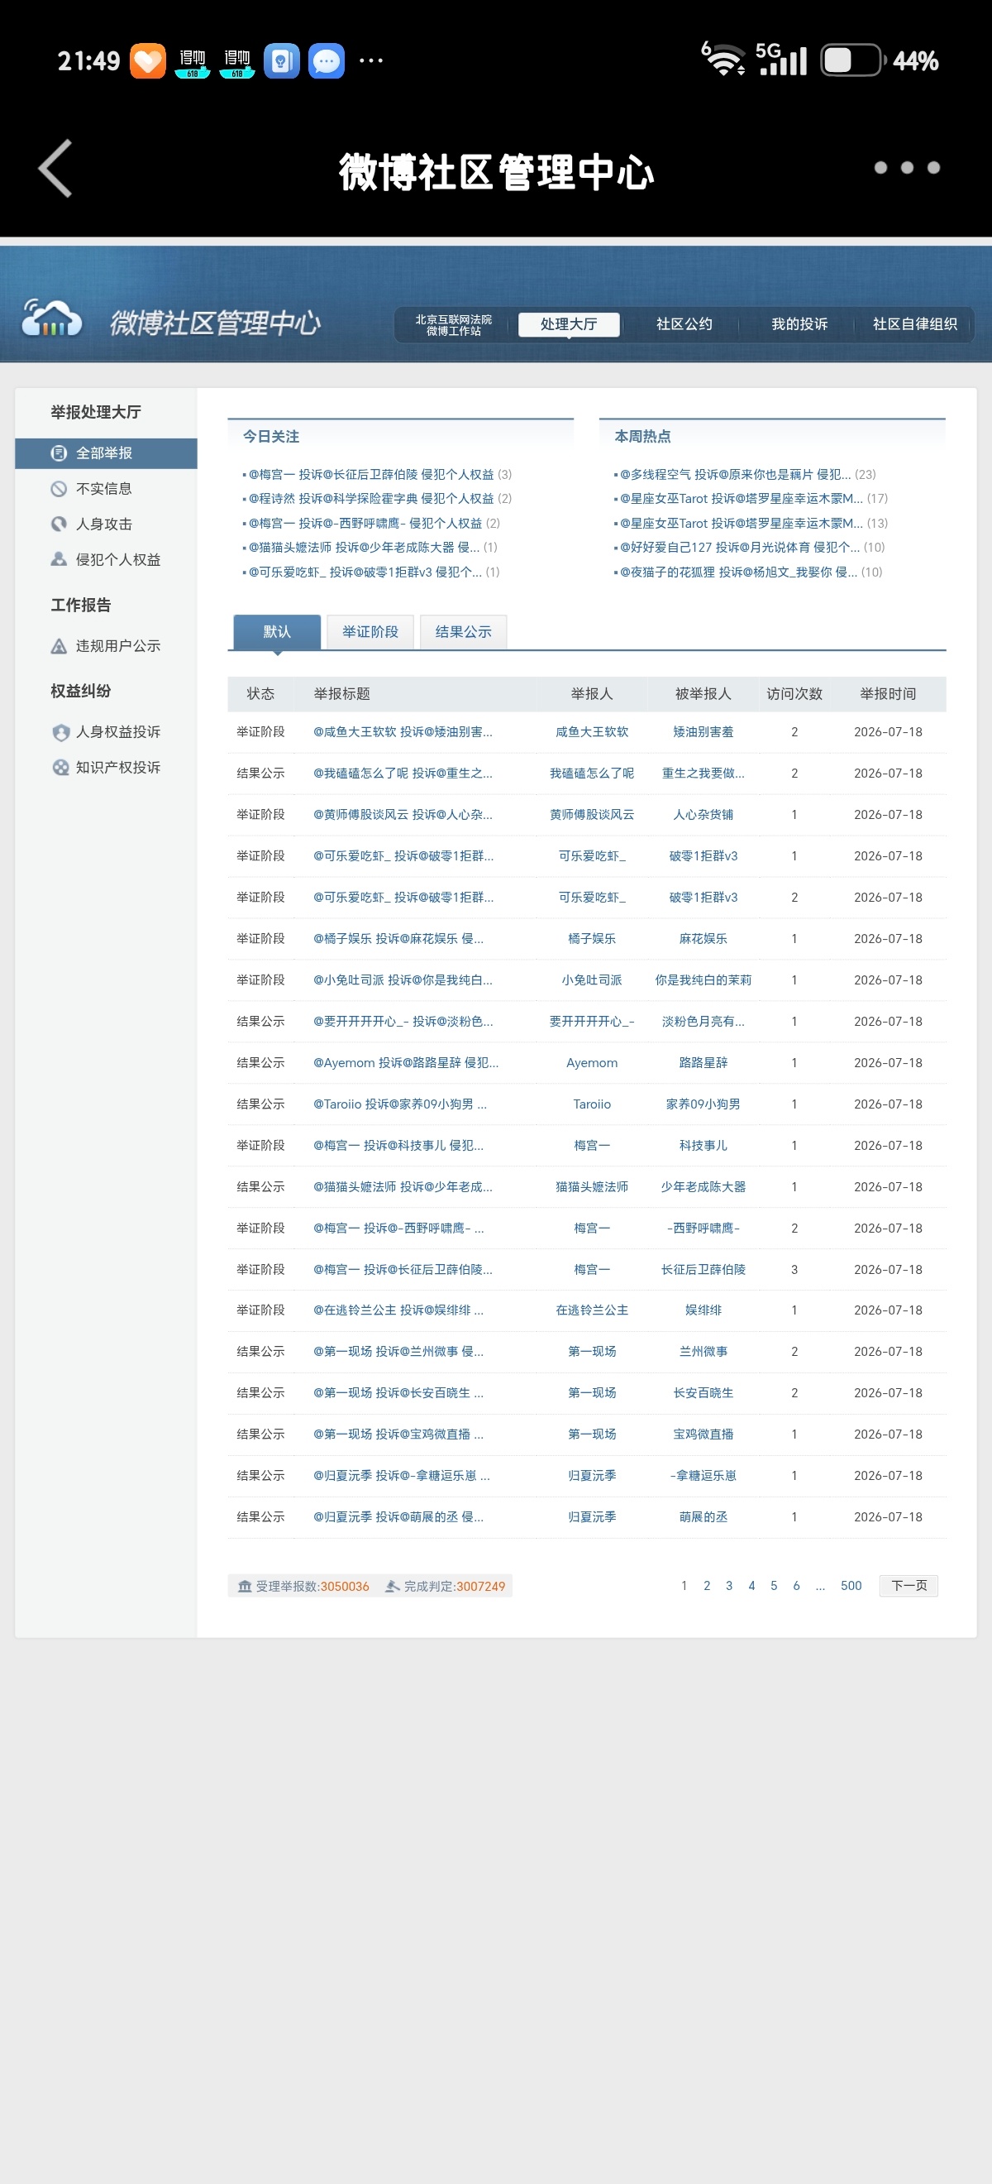Jump to page 500 of reports
992x2184 pixels.
tap(851, 1586)
